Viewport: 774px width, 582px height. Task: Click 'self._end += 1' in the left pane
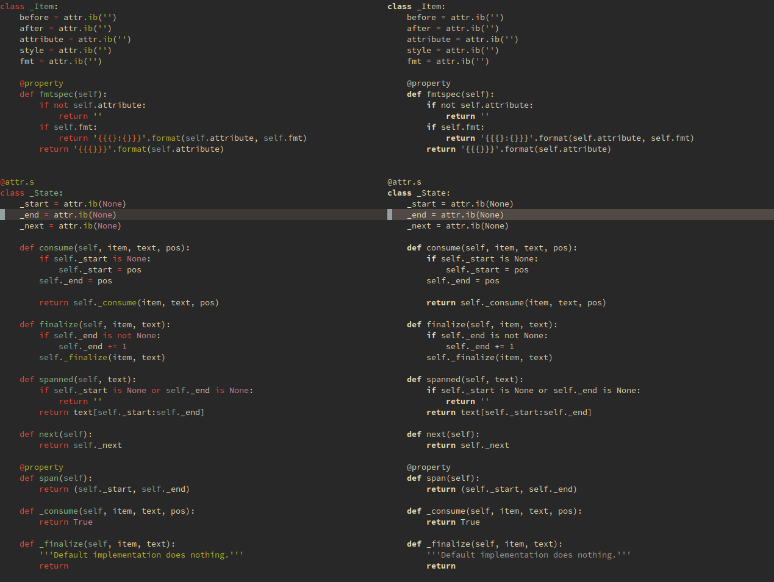click(x=92, y=347)
